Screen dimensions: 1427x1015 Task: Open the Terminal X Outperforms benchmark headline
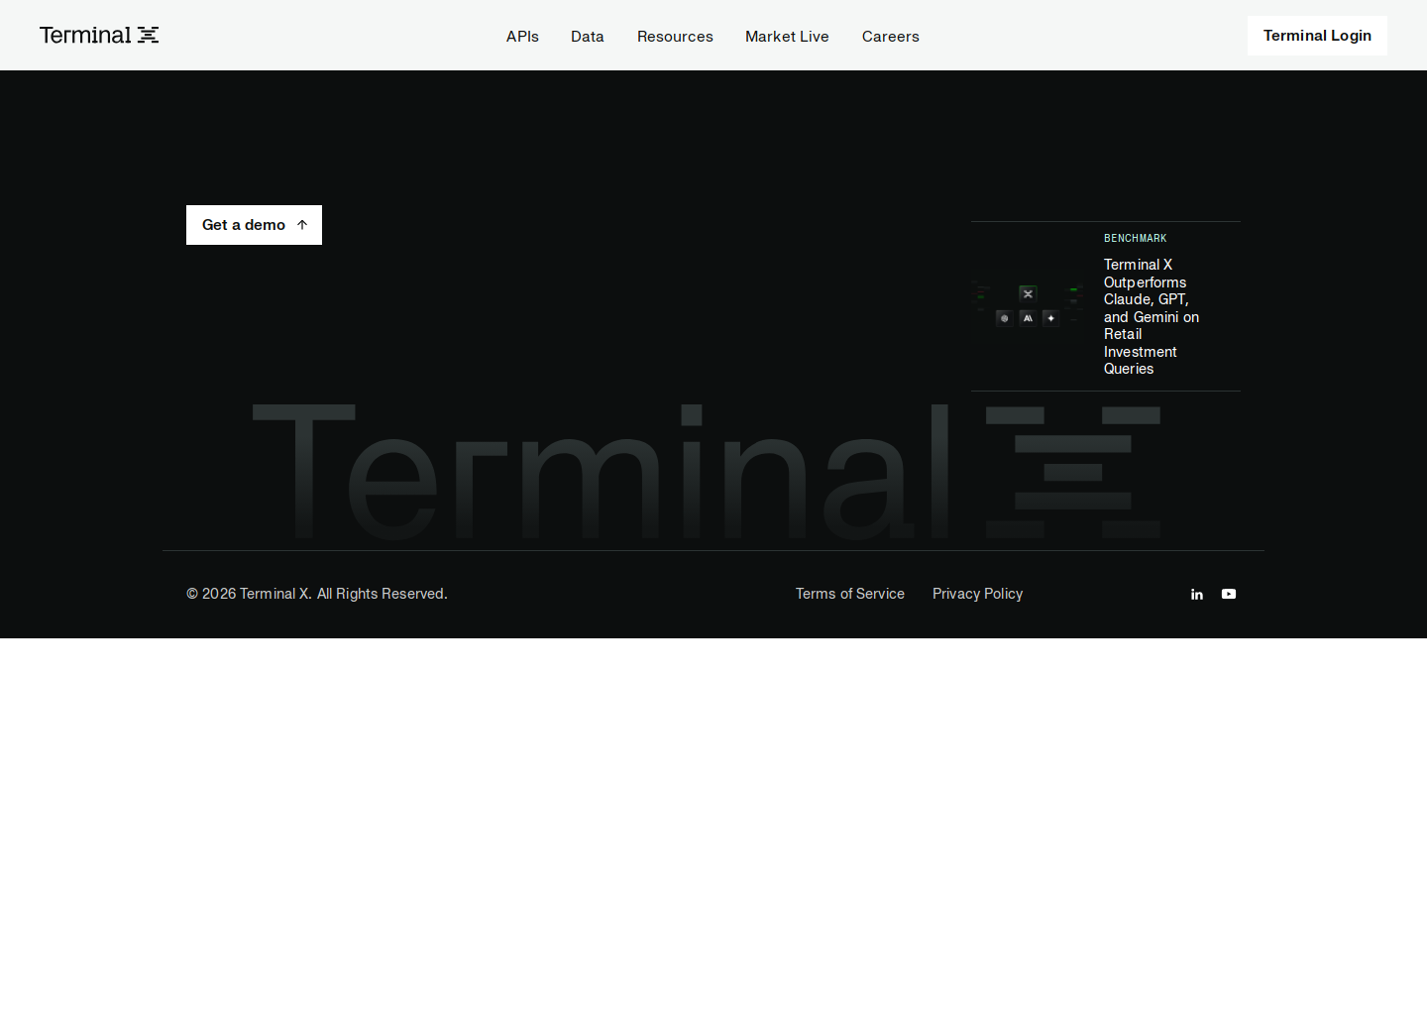pos(1151,316)
